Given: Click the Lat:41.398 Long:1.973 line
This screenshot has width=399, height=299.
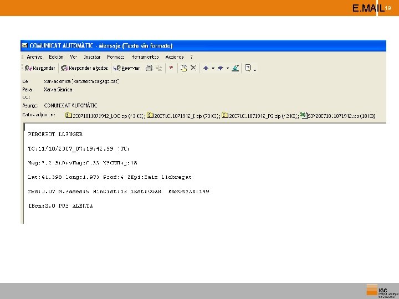Looking at the screenshot, I should (x=110, y=177).
